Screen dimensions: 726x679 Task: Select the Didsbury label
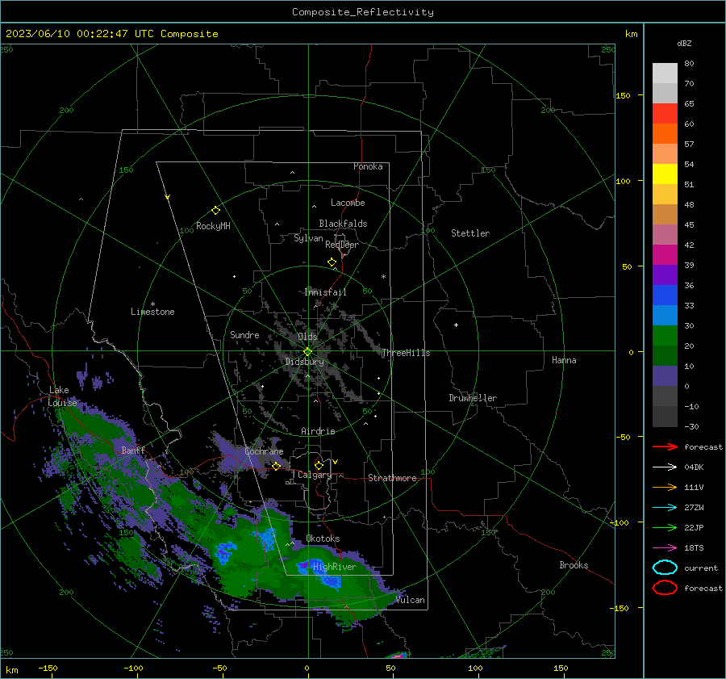click(x=305, y=362)
